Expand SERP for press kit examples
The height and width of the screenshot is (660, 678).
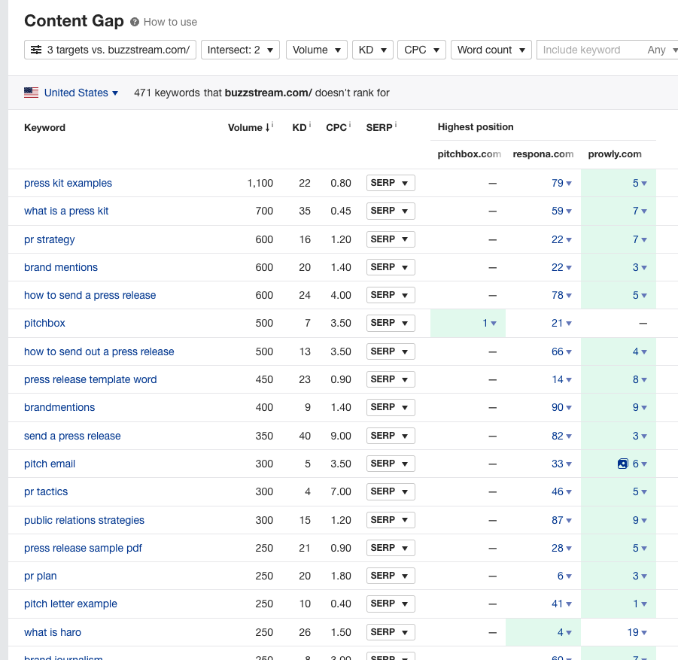click(x=391, y=183)
